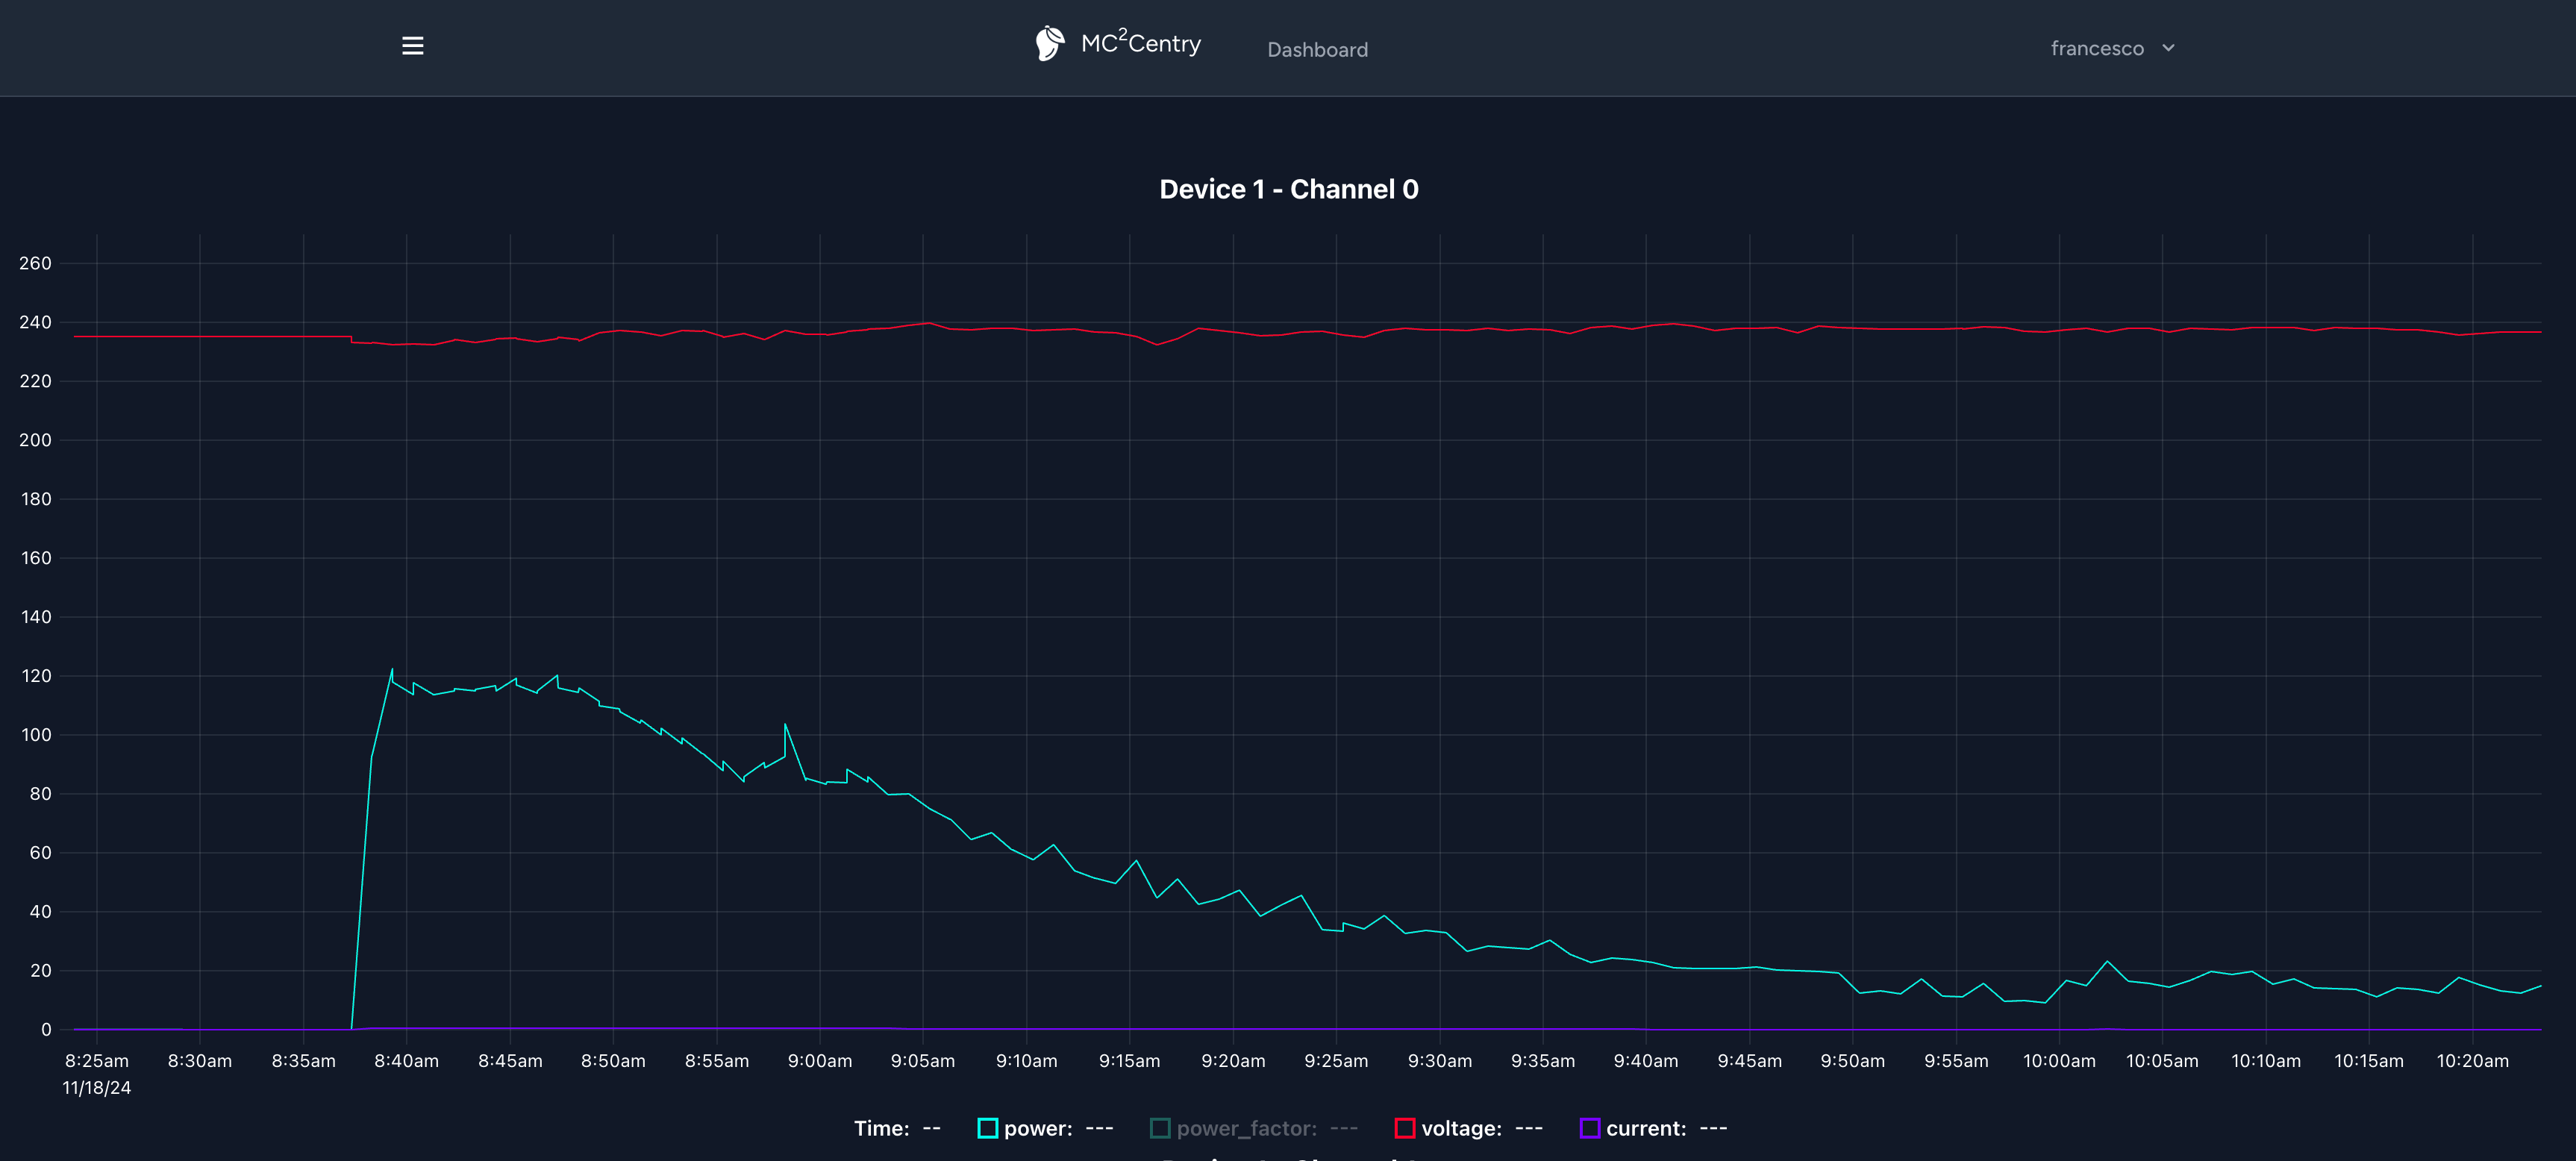Expand the francesco user dropdown
Viewport: 2576px width, 1161px height.
2112,48
